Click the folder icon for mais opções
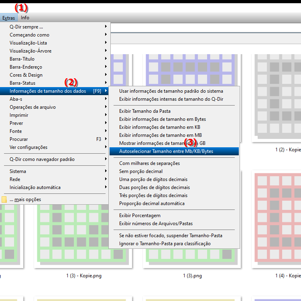The width and height of the screenshot is (301, 301). [4, 199]
